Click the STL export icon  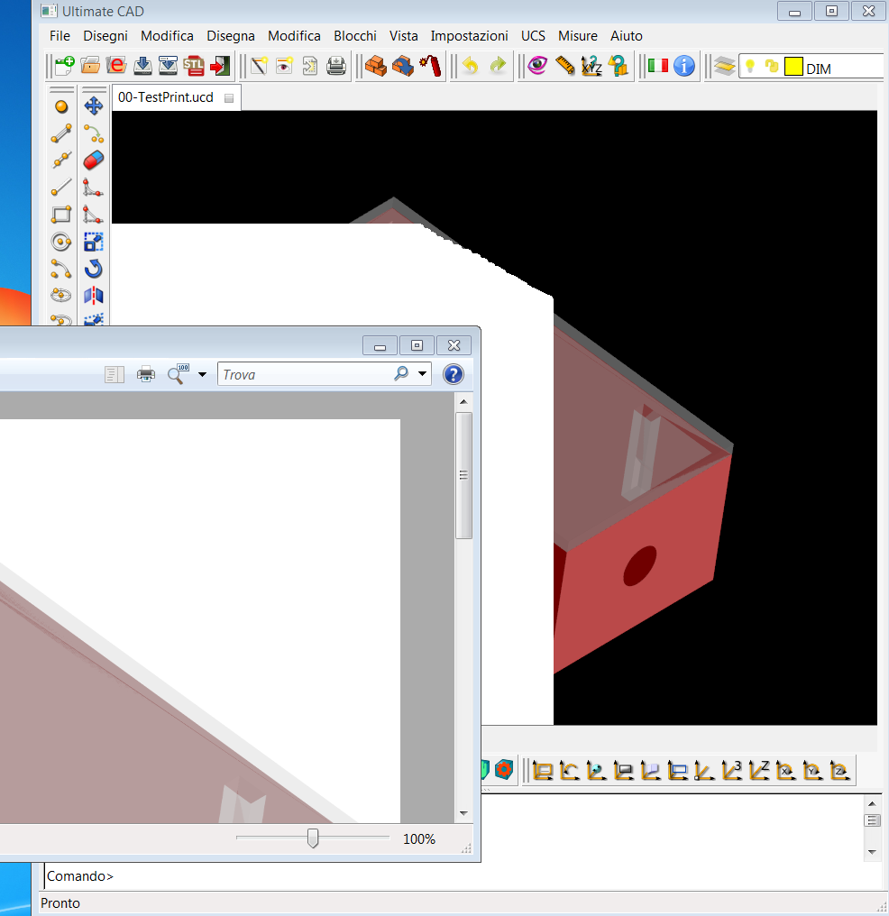194,66
